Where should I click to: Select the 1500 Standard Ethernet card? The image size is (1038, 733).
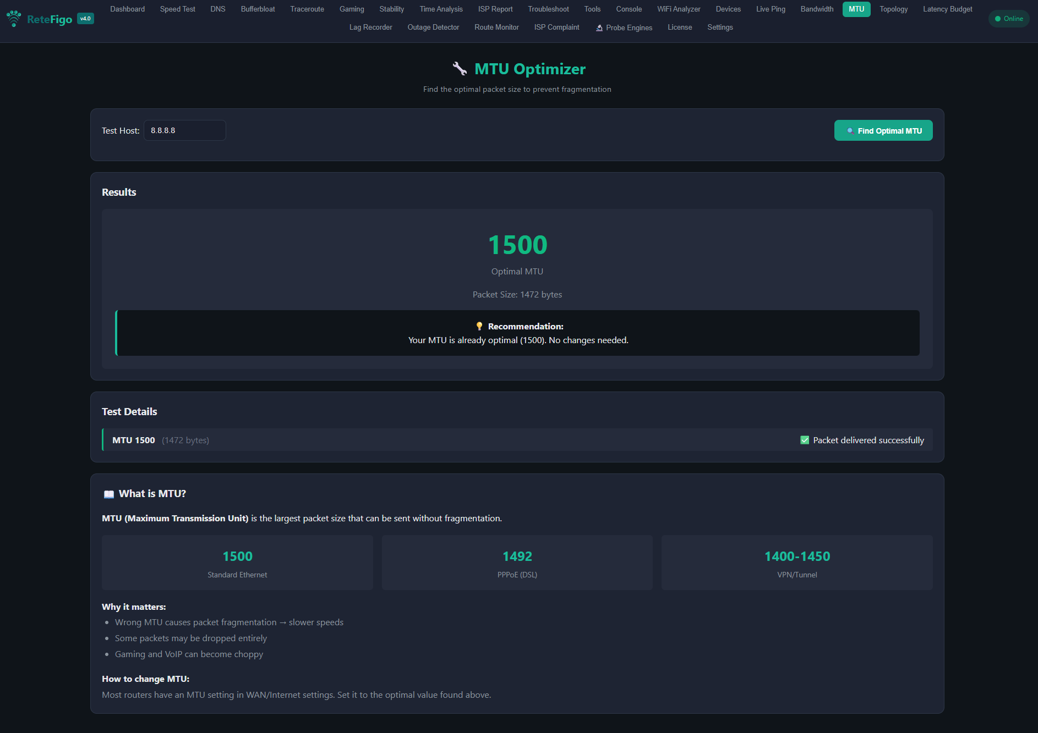coord(237,563)
